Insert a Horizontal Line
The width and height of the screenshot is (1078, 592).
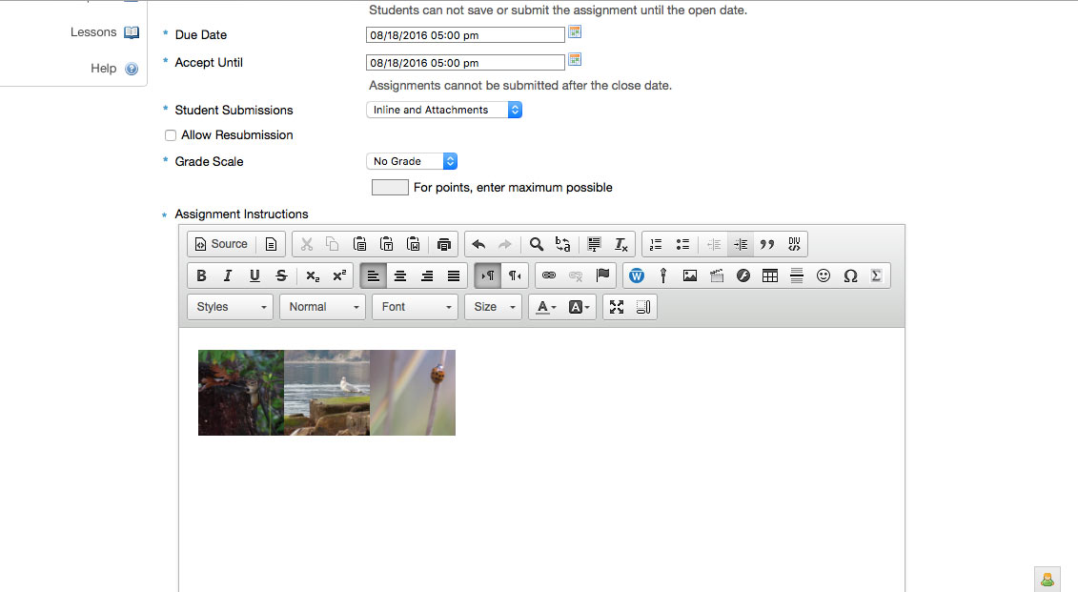click(x=797, y=276)
